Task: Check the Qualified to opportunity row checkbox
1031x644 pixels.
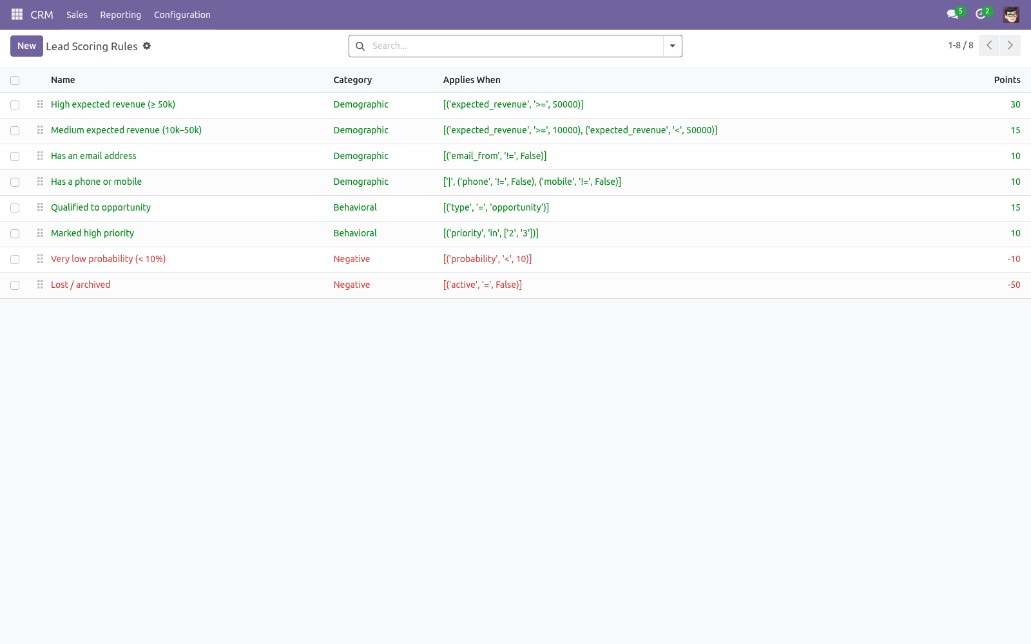Action: coord(15,208)
